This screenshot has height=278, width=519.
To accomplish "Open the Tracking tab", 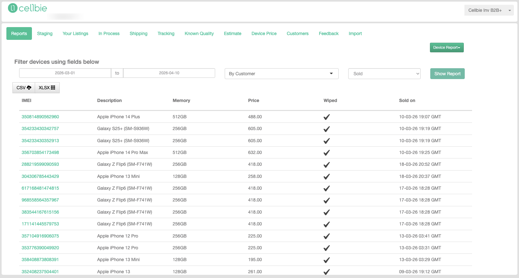I will [166, 33].
